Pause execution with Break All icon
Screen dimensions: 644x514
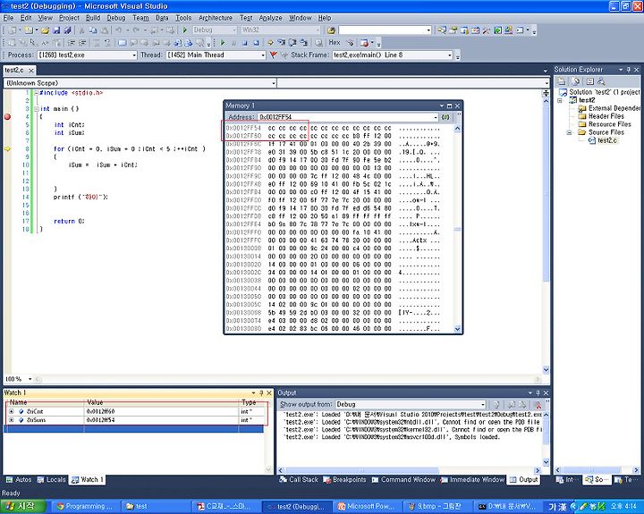coord(233,42)
